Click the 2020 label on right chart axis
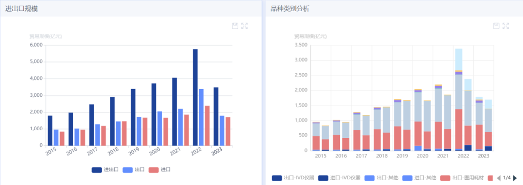Image resolution: width=523 pixels, height=185 pixels. click(422, 155)
